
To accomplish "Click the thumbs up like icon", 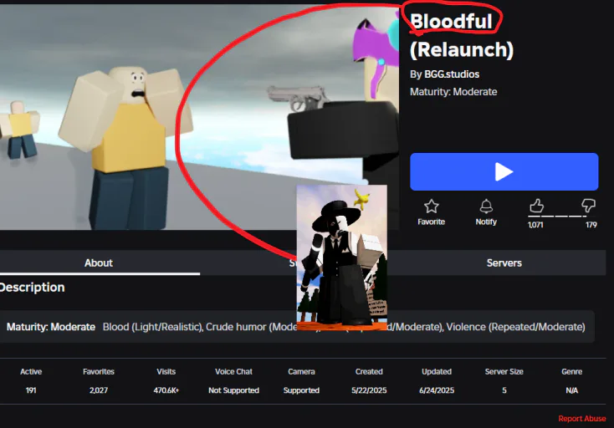I will click(536, 205).
